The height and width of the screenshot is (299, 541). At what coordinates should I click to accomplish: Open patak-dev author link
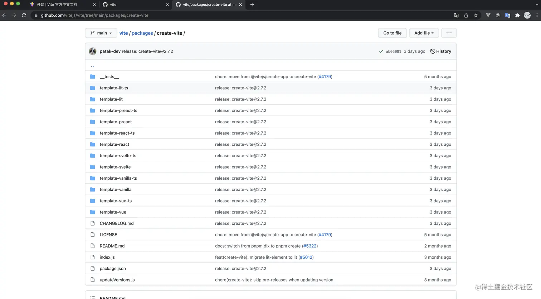tap(110, 51)
